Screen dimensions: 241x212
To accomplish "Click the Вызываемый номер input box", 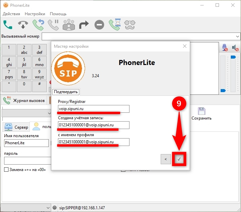I will 138,37.
